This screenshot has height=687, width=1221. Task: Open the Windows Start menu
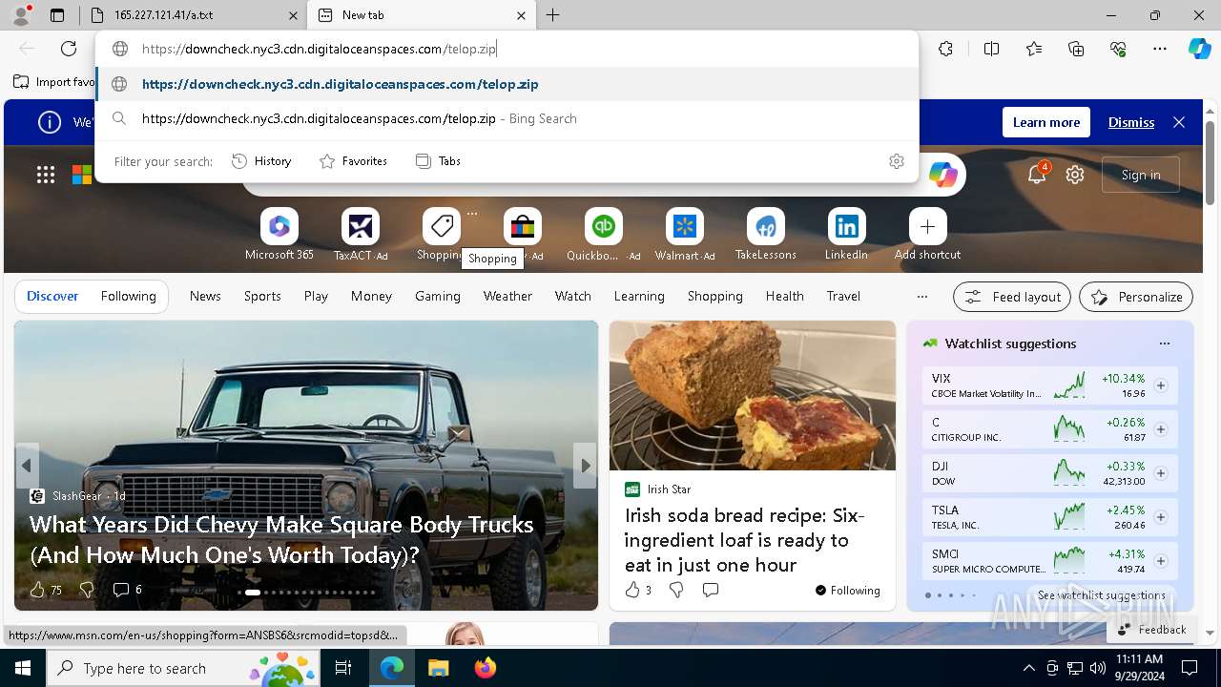pyautogui.click(x=23, y=668)
